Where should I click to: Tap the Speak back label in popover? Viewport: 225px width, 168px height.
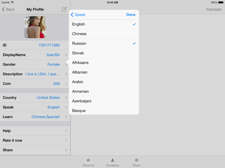pyautogui.click(x=80, y=14)
